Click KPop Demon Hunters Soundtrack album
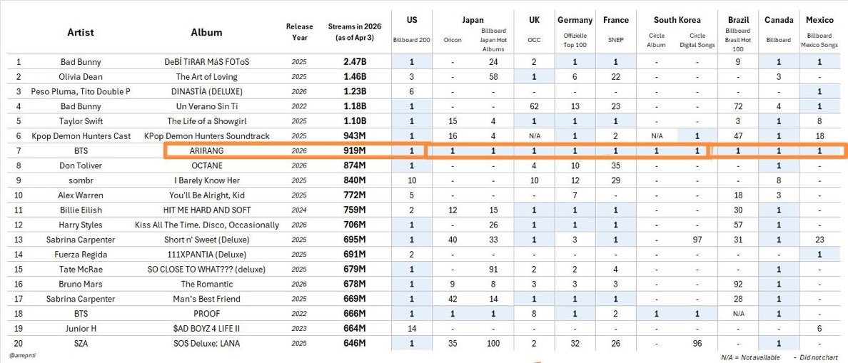The width and height of the screenshot is (848, 363). 206,136
